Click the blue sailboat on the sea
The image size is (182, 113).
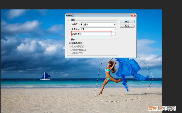tap(46, 75)
